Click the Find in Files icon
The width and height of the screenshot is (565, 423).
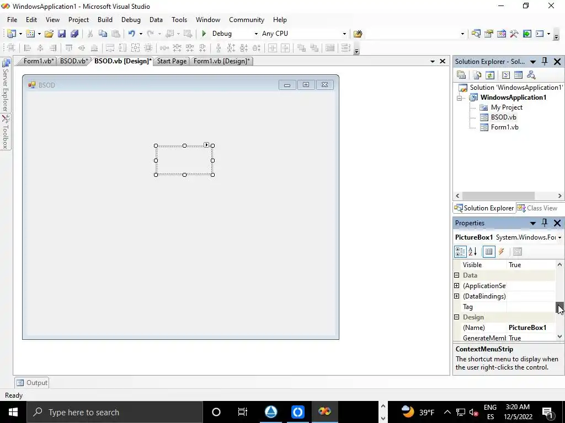(x=358, y=34)
